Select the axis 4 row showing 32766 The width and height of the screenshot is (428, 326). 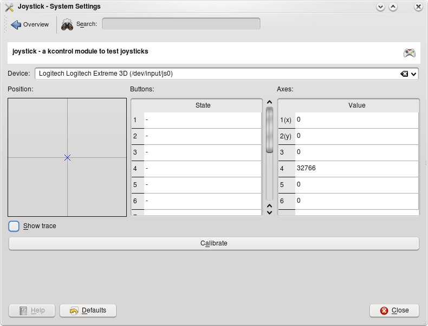(356, 169)
